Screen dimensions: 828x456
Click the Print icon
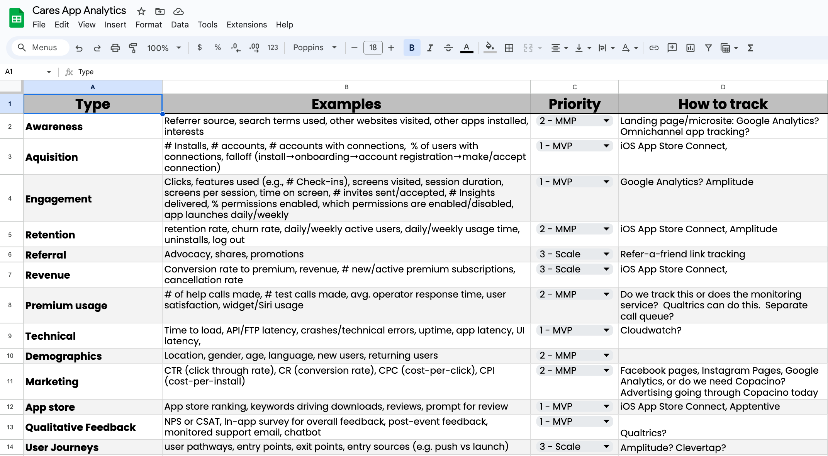tap(115, 48)
